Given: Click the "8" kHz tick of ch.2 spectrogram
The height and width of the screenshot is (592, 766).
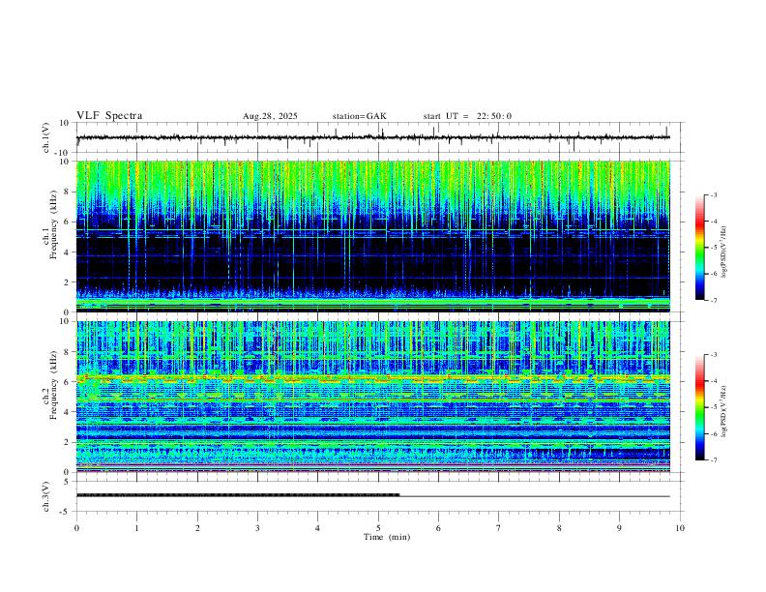Looking at the screenshot, I should coord(68,352).
